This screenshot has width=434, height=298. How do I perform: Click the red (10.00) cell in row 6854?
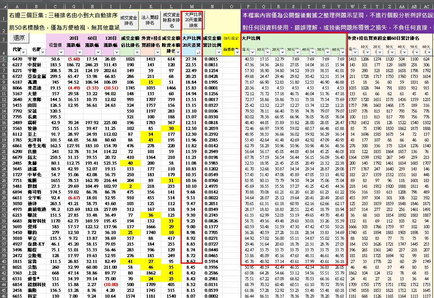click(111, 285)
